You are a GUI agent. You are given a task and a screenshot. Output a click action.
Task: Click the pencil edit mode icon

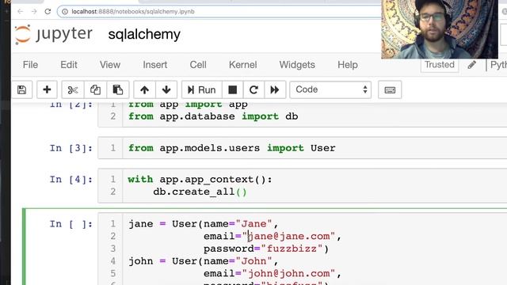(472, 65)
